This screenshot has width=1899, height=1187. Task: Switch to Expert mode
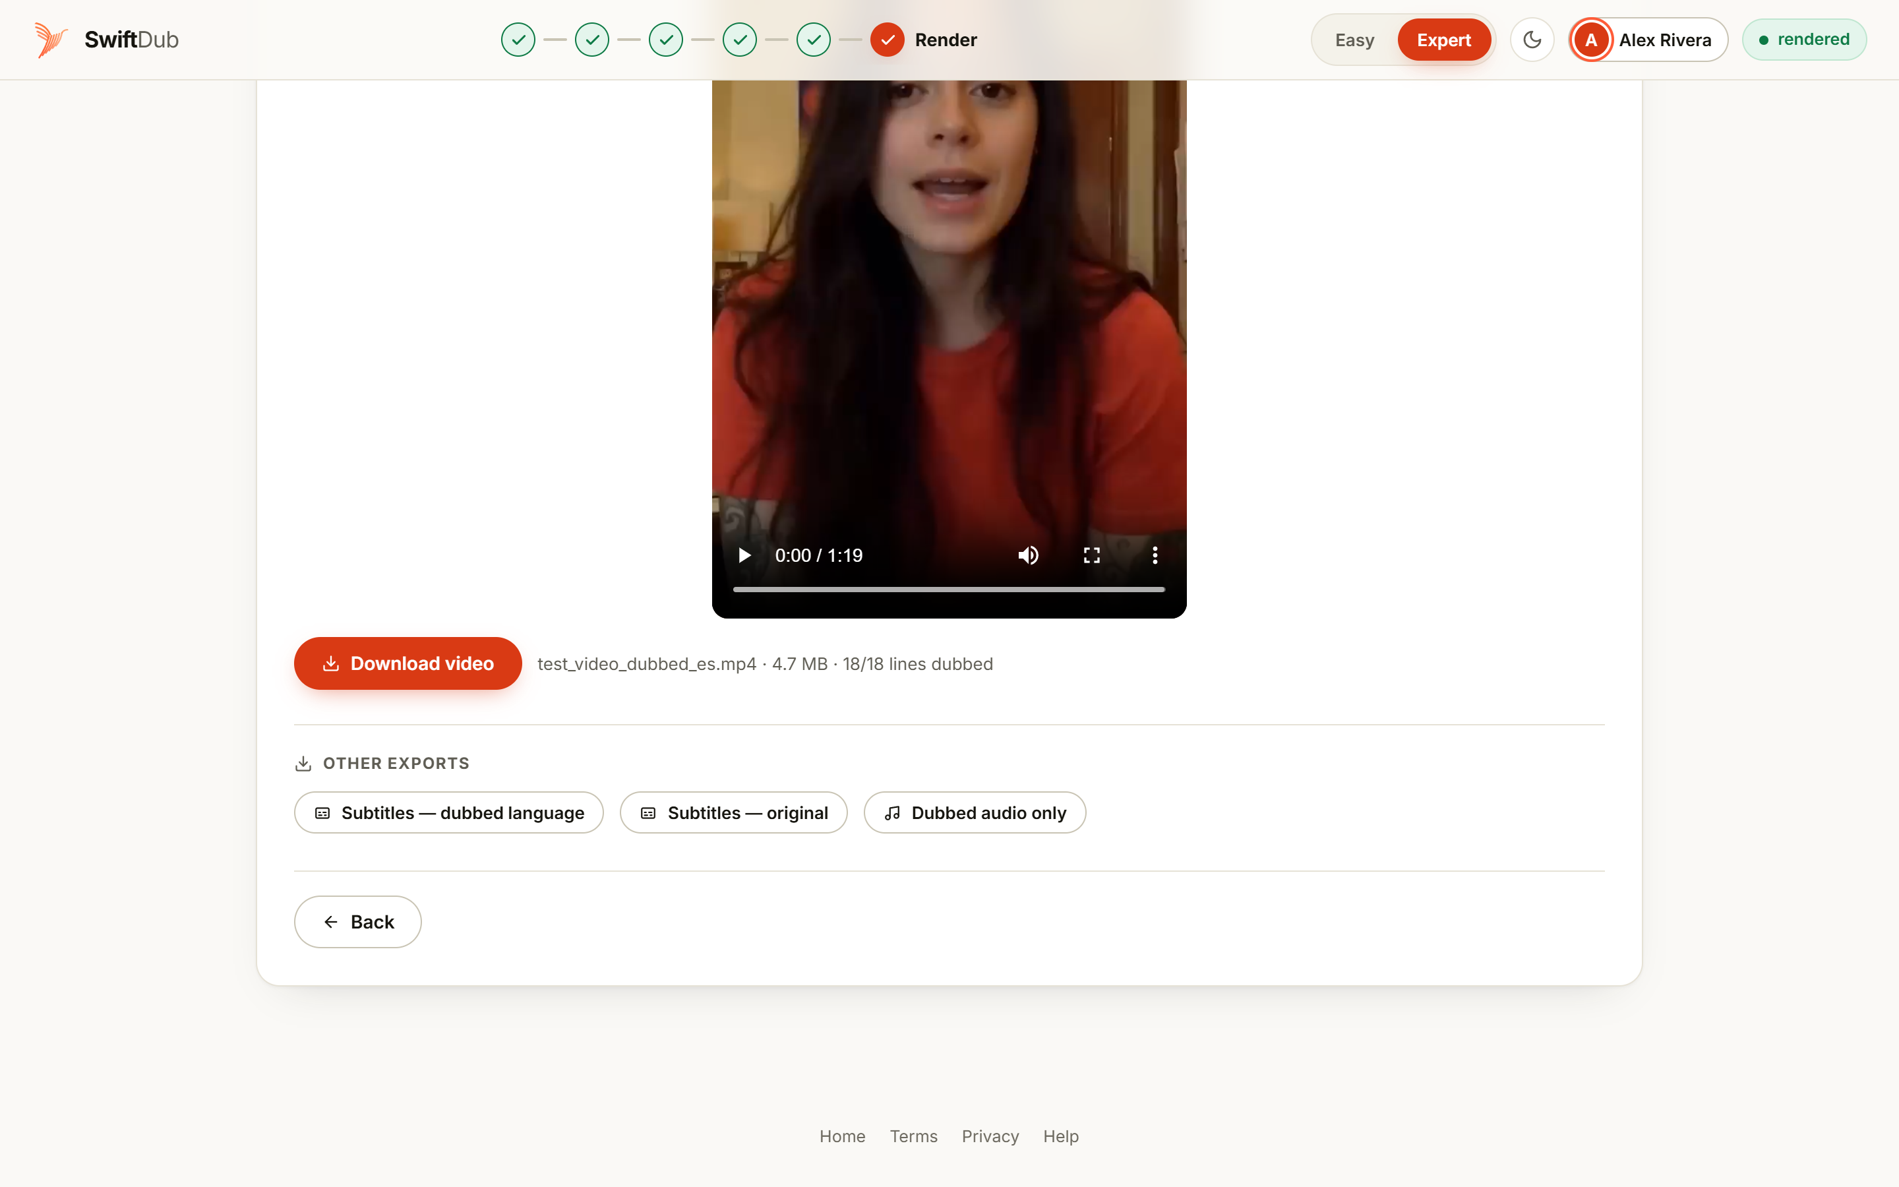pos(1443,40)
